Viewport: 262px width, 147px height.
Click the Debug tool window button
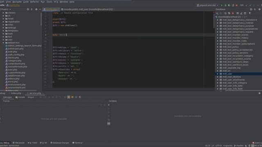[x=5, y=143]
